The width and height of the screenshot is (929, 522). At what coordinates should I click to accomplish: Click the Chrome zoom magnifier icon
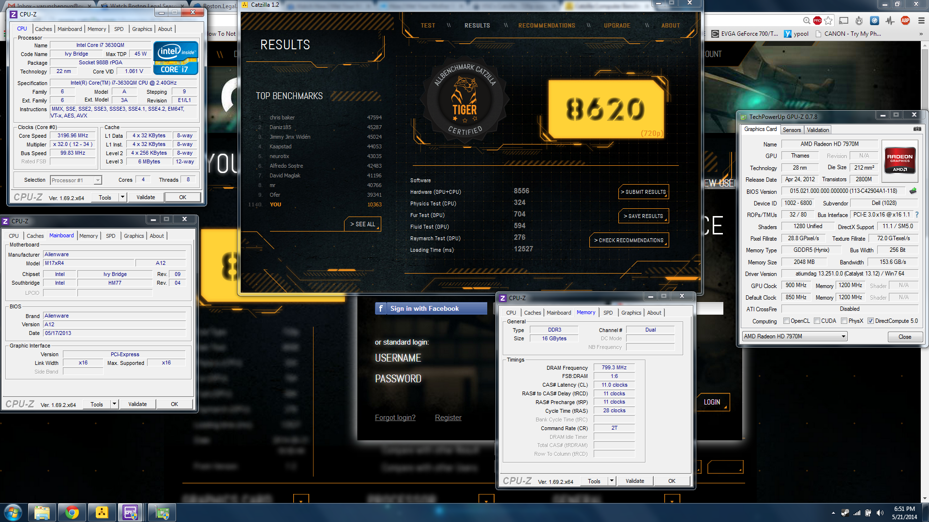(x=806, y=20)
